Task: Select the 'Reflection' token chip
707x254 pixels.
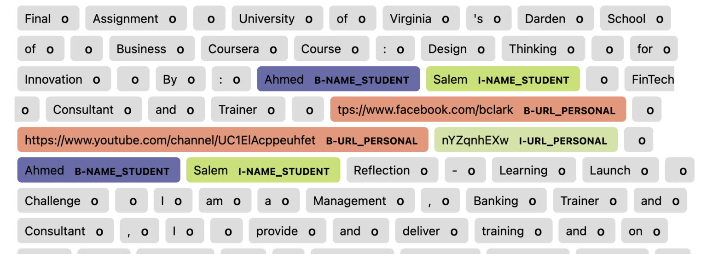Action: [x=391, y=171]
